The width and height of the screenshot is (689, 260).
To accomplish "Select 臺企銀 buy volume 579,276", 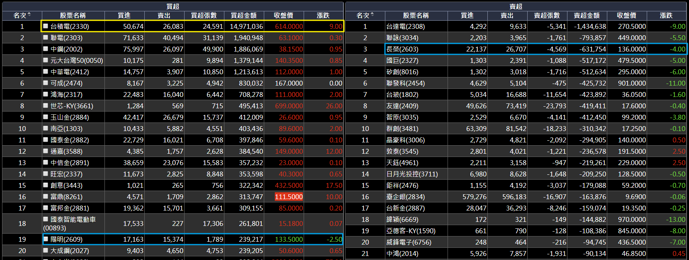I will click(x=474, y=197).
